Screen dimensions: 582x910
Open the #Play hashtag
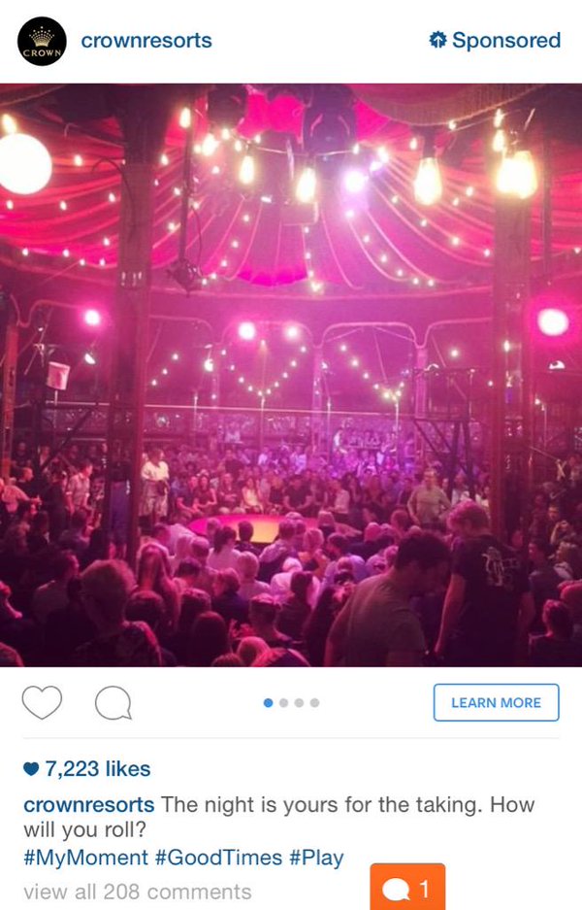click(x=316, y=858)
